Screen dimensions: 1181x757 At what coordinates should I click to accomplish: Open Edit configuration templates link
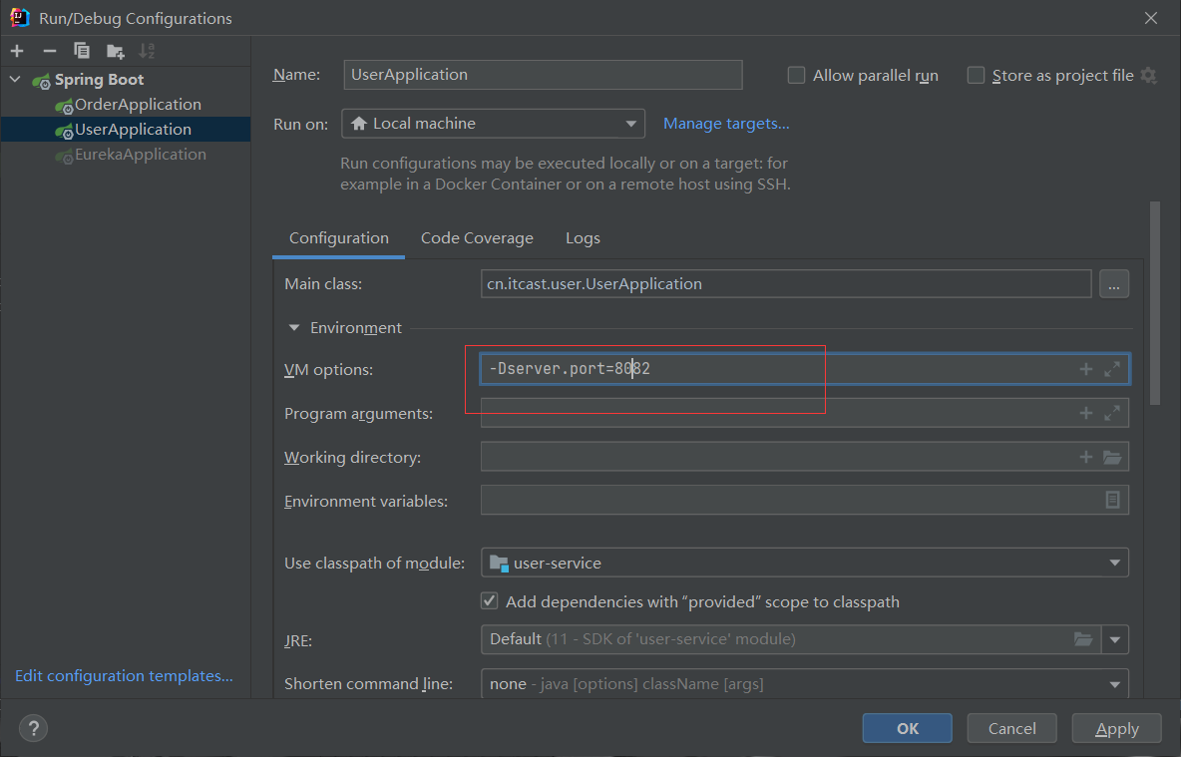click(x=124, y=675)
